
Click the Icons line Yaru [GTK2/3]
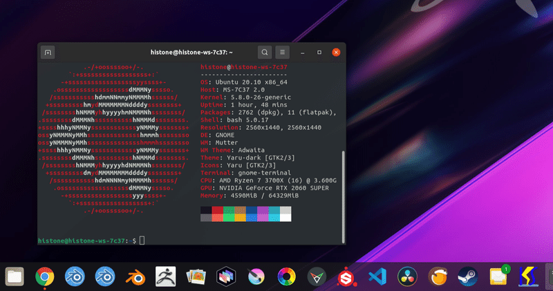[238, 165]
